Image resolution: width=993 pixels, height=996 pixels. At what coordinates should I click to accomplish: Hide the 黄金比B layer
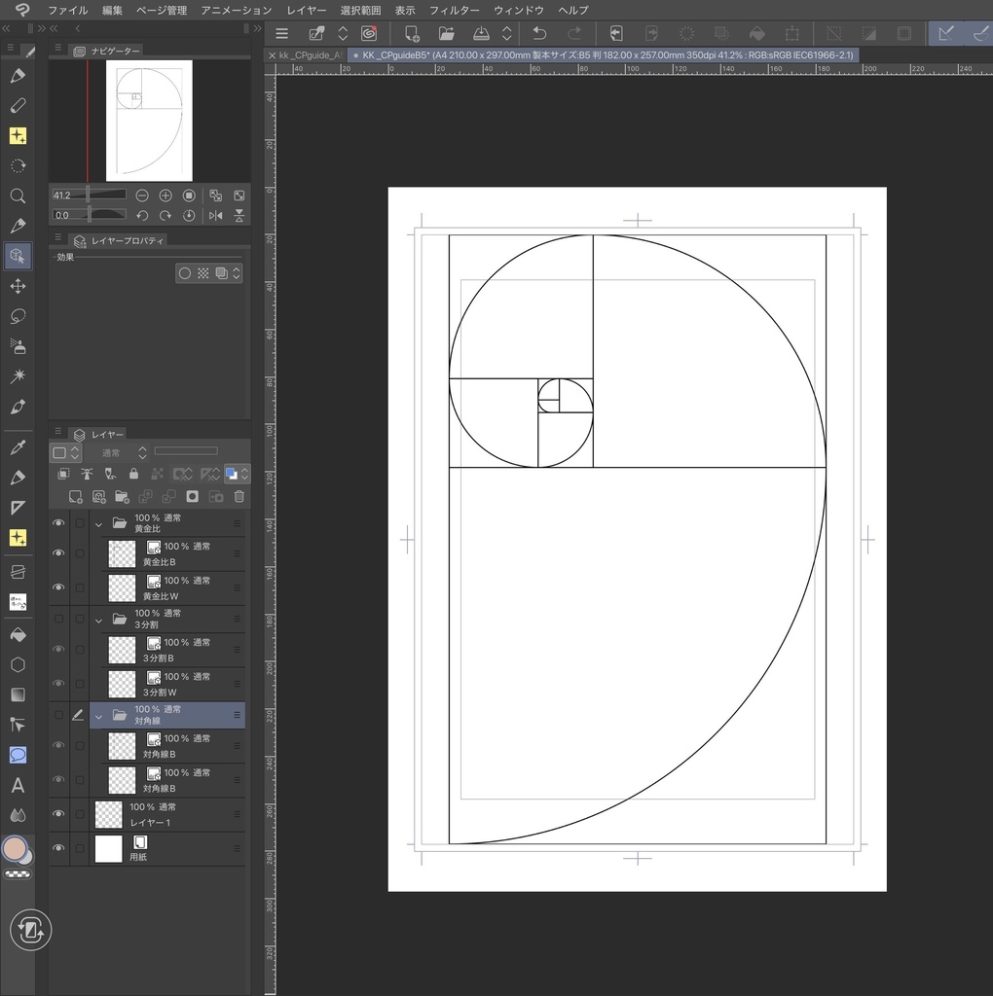(x=58, y=553)
